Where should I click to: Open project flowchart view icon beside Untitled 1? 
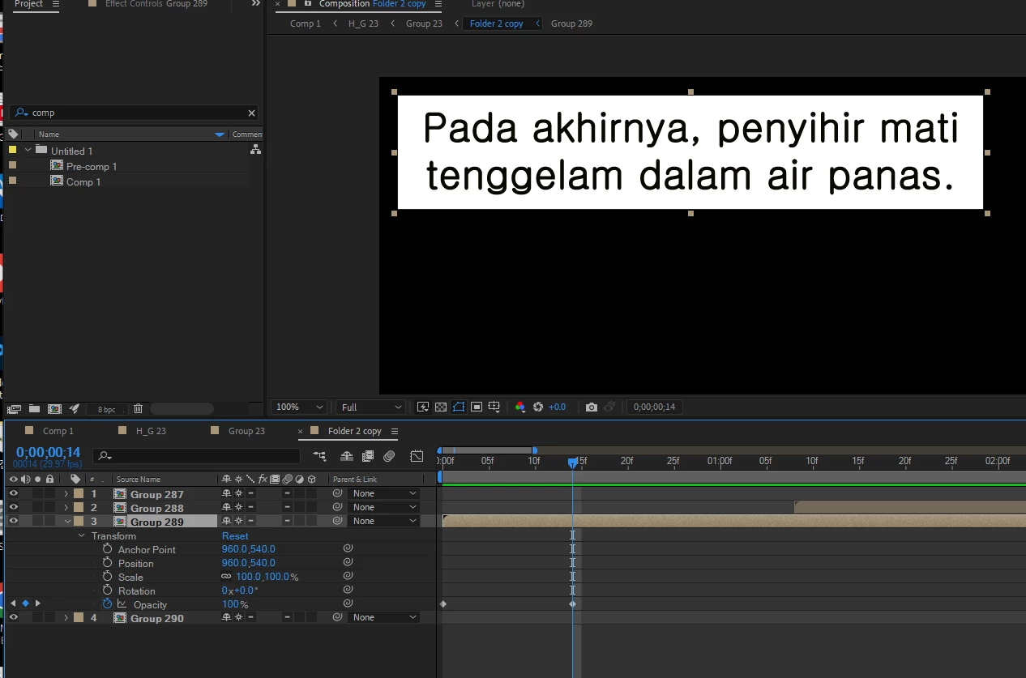[x=255, y=150]
